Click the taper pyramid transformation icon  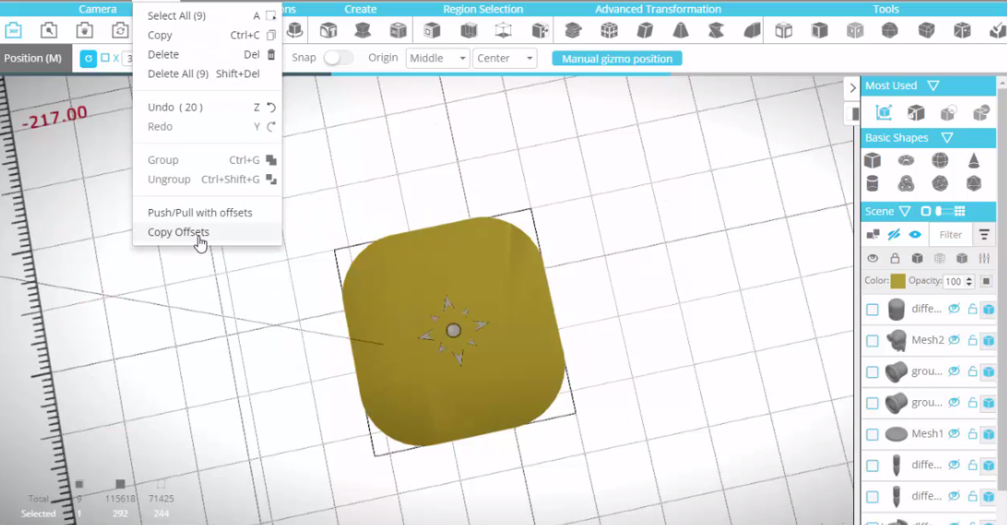680,31
